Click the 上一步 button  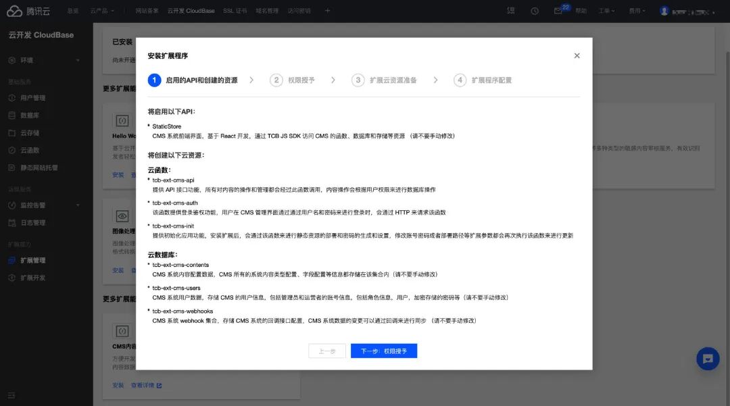[327, 351]
